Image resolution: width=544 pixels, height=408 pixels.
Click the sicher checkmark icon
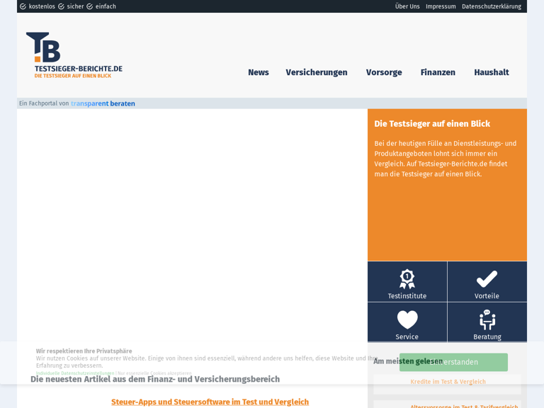[x=61, y=6]
